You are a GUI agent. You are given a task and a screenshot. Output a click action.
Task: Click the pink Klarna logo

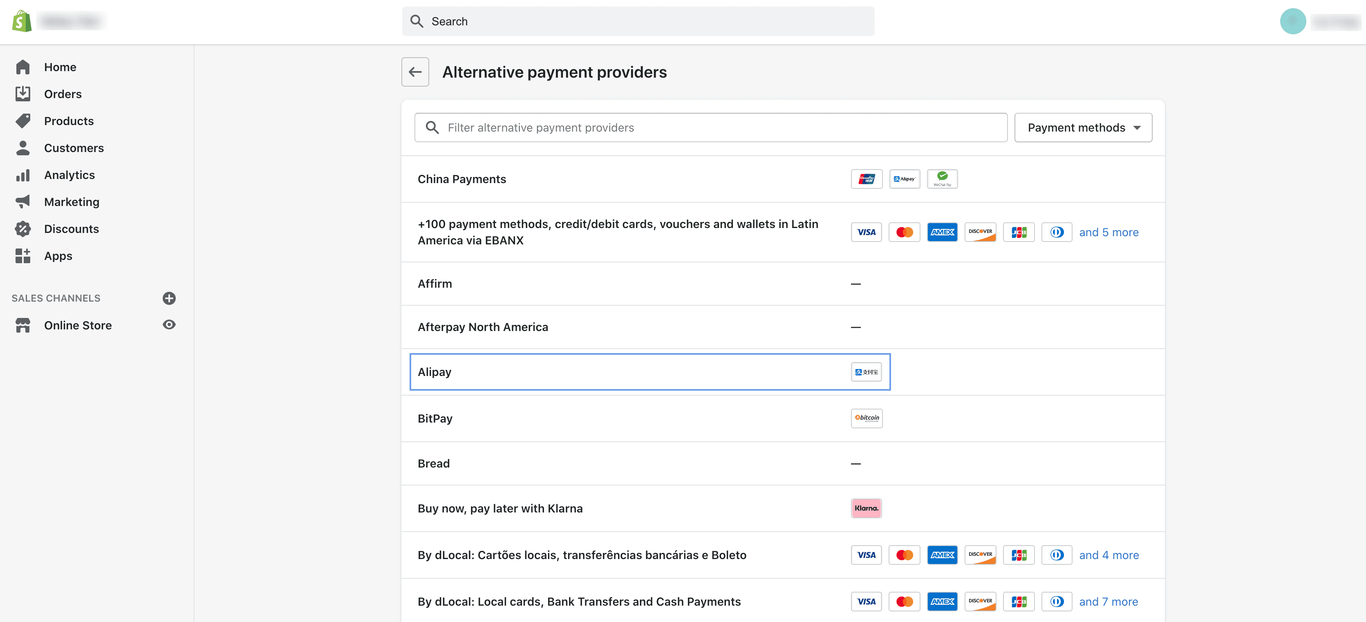867,509
